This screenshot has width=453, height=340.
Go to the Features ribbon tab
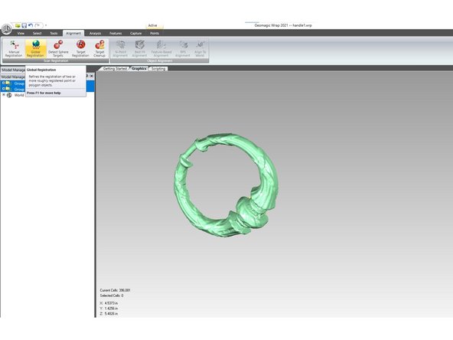click(x=116, y=33)
